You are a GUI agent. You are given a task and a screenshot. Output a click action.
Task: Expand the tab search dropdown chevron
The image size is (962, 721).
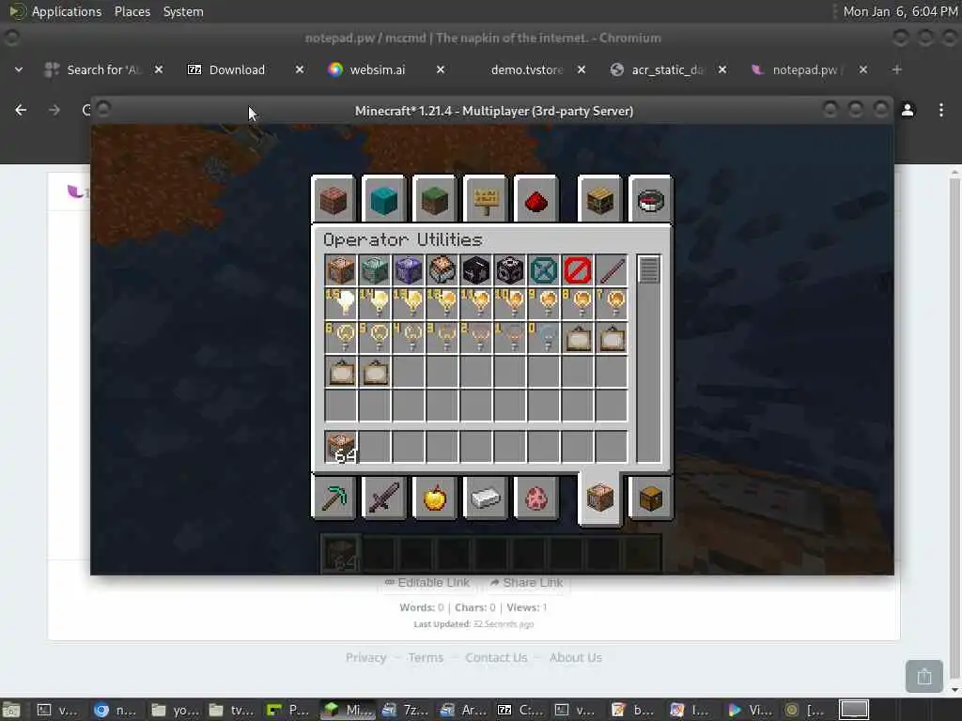[x=19, y=69]
